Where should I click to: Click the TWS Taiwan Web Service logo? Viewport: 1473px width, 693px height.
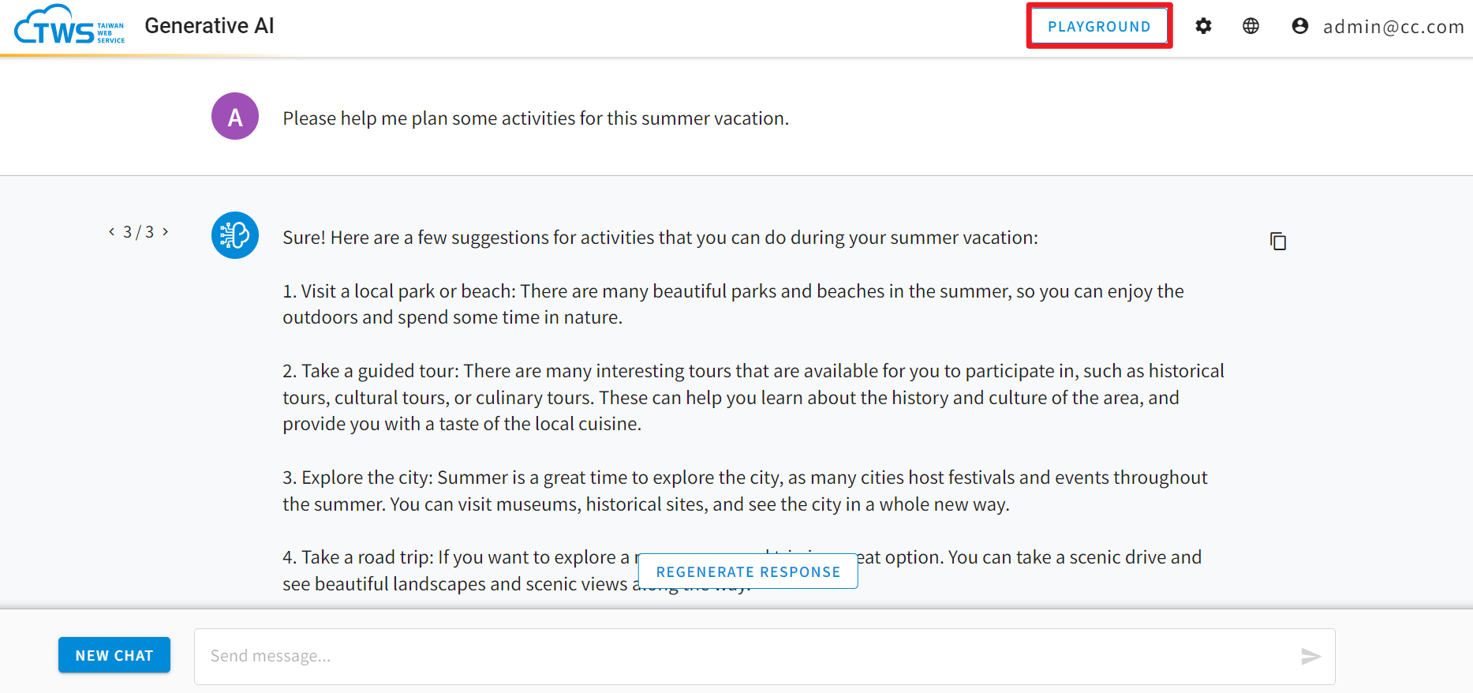click(69, 25)
